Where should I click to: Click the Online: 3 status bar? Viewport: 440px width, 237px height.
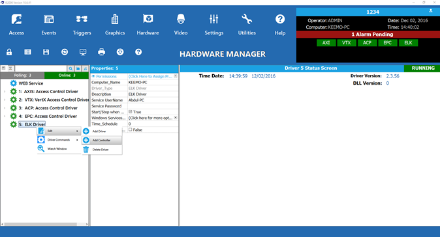[67, 76]
